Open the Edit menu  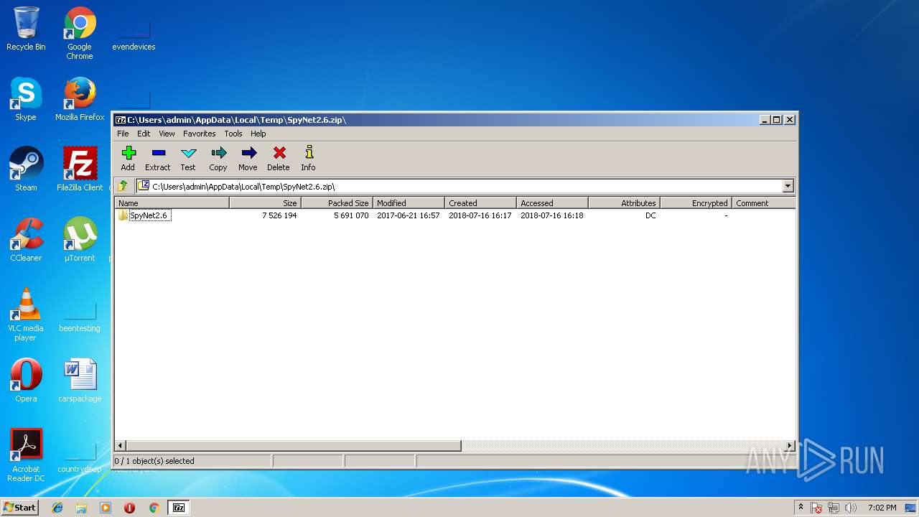click(x=144, y=134)
